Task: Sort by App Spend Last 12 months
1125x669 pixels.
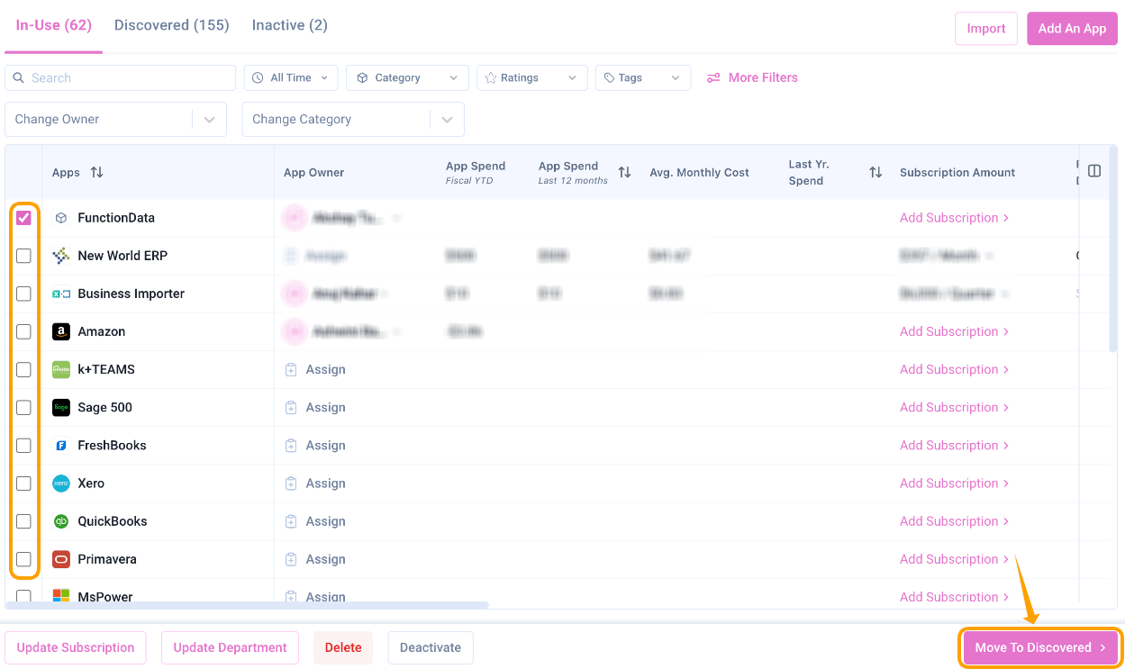Action: 624,172
